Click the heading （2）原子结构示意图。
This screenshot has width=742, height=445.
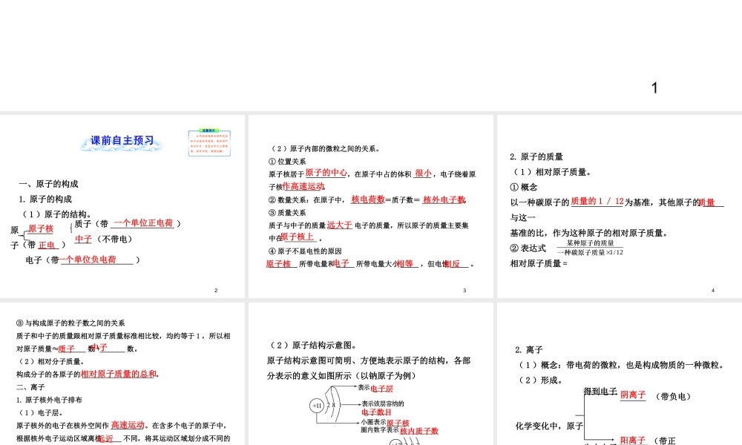pyautogui.click(x=315, y=345)
